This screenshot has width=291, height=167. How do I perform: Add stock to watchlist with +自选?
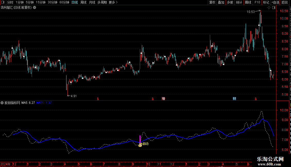[x=275, y=2]
